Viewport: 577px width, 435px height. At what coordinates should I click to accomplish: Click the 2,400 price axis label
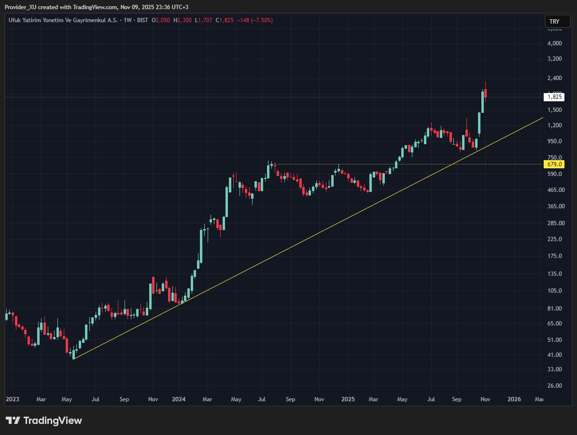coord(555,78)
